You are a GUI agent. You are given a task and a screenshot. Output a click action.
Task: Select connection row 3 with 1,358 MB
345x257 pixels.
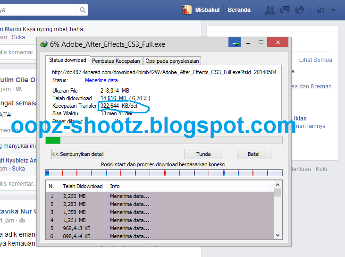(160, 212)
